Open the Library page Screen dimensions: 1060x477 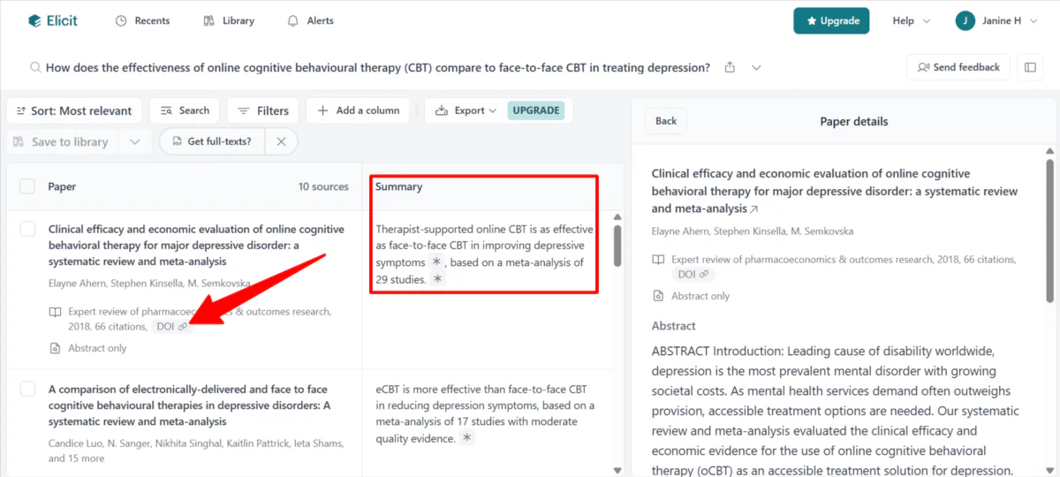click(228, 20)
